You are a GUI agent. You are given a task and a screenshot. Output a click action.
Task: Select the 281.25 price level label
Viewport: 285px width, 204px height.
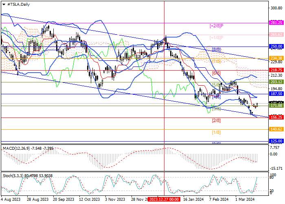(276, 22)
